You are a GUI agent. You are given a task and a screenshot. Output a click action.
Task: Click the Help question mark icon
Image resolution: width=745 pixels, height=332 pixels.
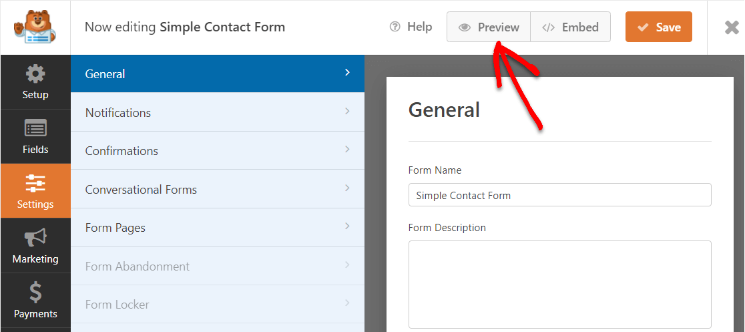395,27
